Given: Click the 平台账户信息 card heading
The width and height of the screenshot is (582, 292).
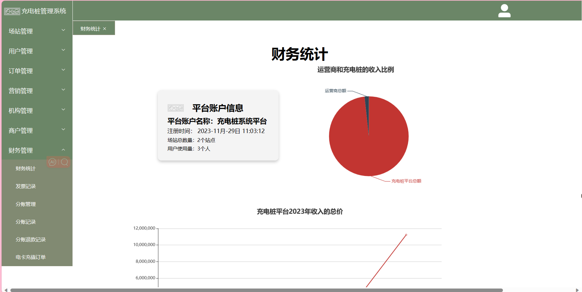Looking at the screenshot, I should point(218,108).
